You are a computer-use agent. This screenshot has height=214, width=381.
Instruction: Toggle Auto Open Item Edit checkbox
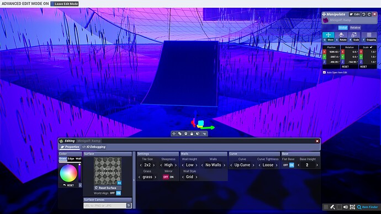(x=324, y=72)
